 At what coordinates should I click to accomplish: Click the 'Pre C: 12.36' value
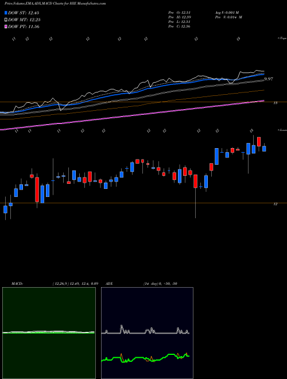pyautogui.click(x=179, y=26)
